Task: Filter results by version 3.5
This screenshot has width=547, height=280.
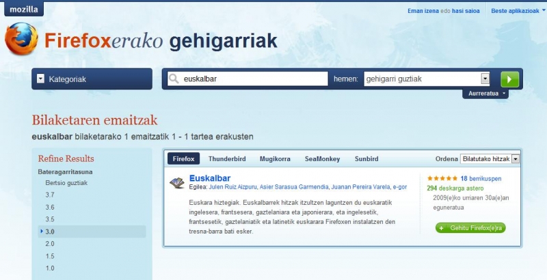Action: pyautogui.click(x=50, y=219)
